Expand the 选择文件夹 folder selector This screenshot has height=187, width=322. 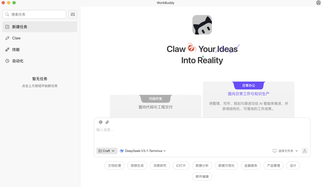[285, 151]
